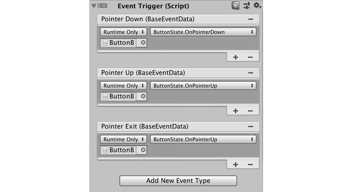Screen dimensions: 353x192
Task: Open Runtime Only dropdown under Pointer Exit
Action: [x=123, y=140]
